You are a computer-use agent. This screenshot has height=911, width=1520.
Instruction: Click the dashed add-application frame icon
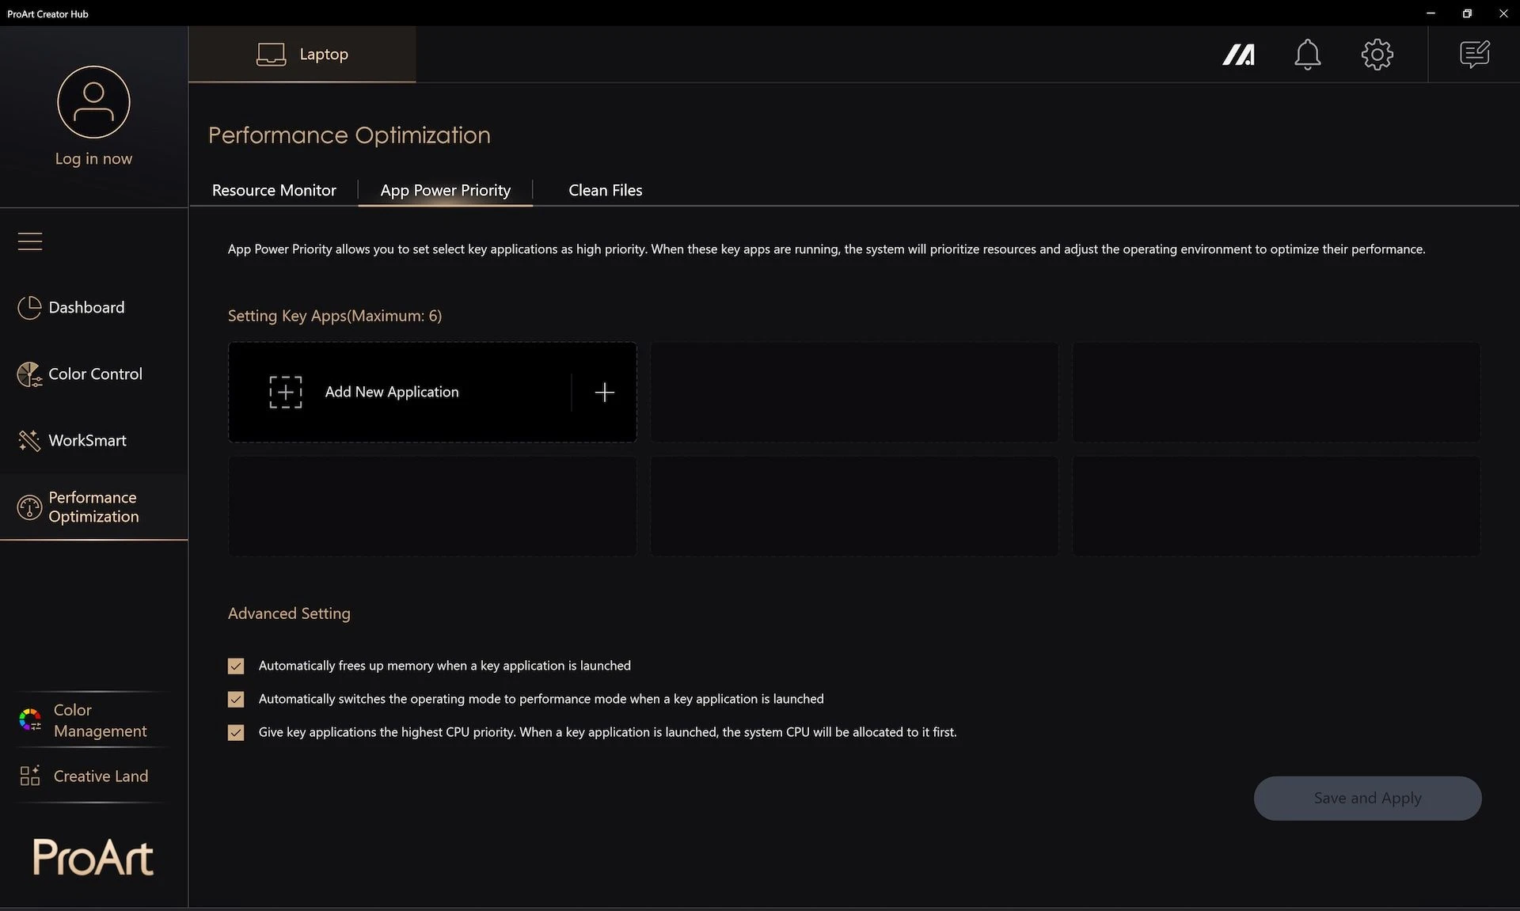point(286,392)
